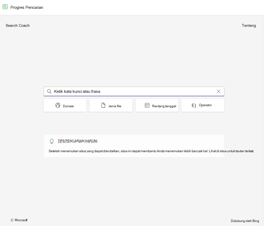Click the magnifying glass search icon
The width and height of the screenshot is (264, 226).
coord(49,91)
